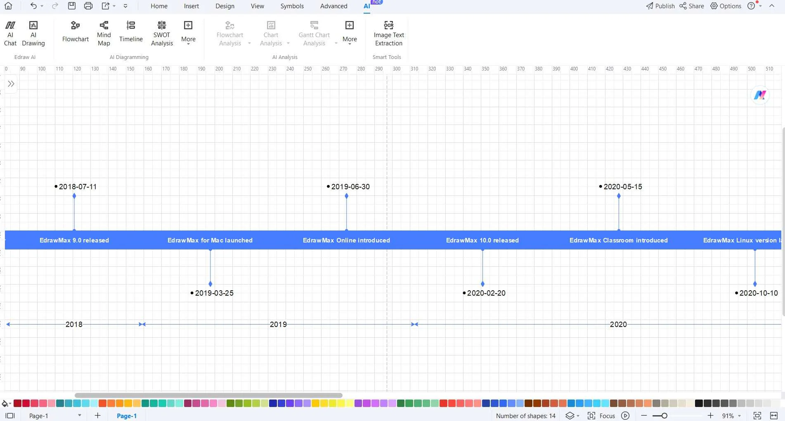Toggle the page list panel icon
The width and height of the screenshot is (785, 421).
pos(10,416)
